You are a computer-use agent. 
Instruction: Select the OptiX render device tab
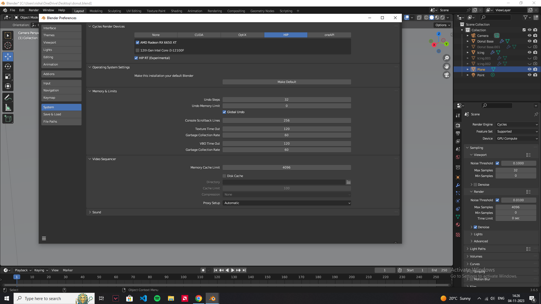point(242,35)
